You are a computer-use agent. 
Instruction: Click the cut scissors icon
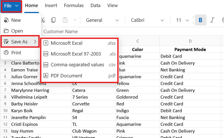(43, 20)
